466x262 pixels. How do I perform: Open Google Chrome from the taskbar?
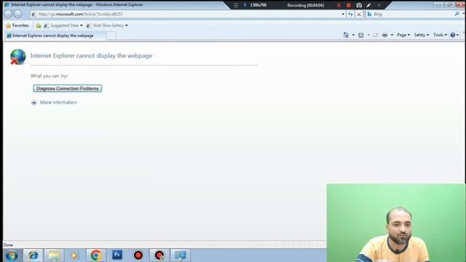pos(96,255)
